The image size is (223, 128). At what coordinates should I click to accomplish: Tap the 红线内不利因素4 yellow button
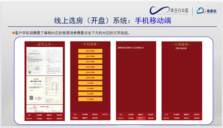tap(90, 78)
